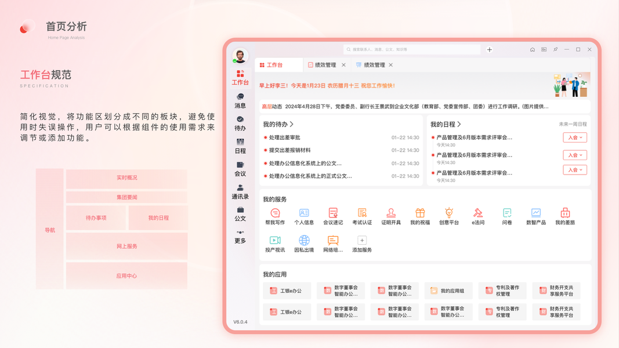Click the 应用中心 block in layout diagram

[x=126, y=275]
